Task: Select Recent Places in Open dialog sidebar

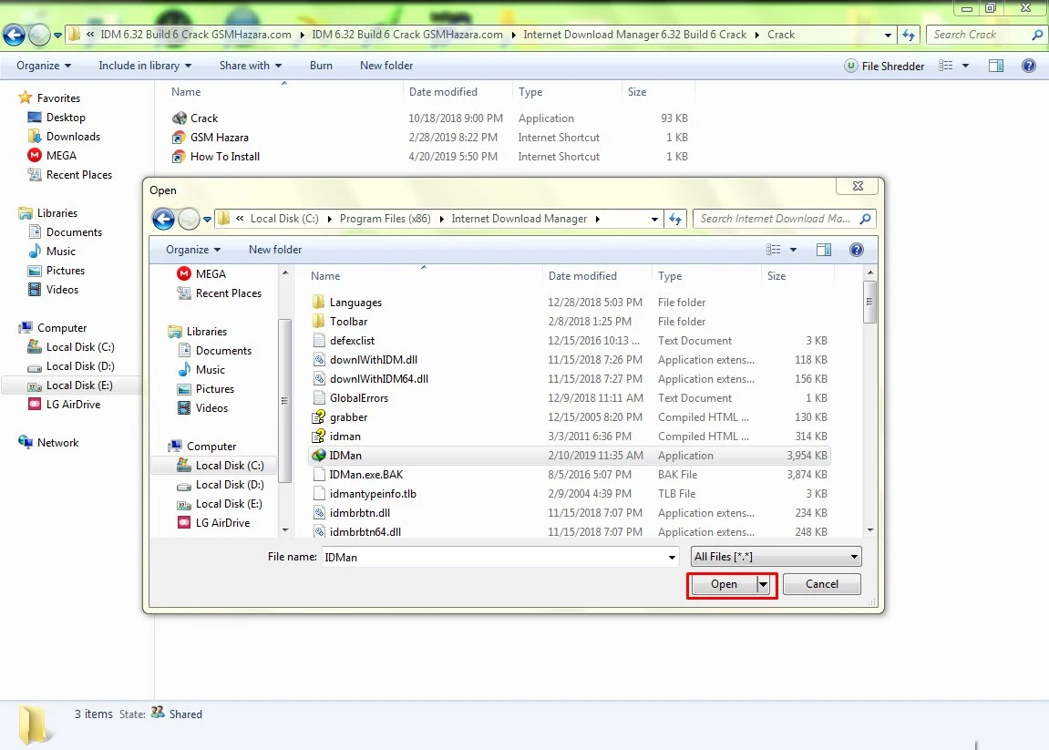Action: [x=228, y=293]
